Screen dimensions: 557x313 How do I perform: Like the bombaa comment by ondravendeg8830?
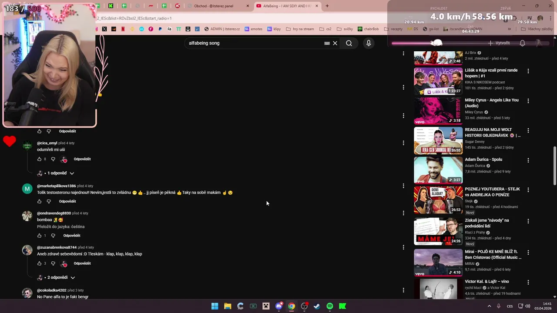[39, 236]
